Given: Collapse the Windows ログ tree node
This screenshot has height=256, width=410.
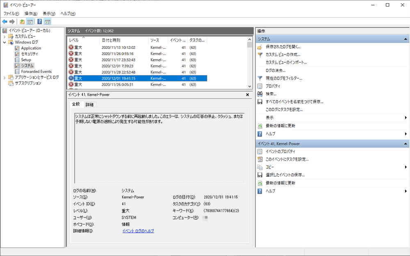Looking at the screenshot, I should tap(5, 42).
